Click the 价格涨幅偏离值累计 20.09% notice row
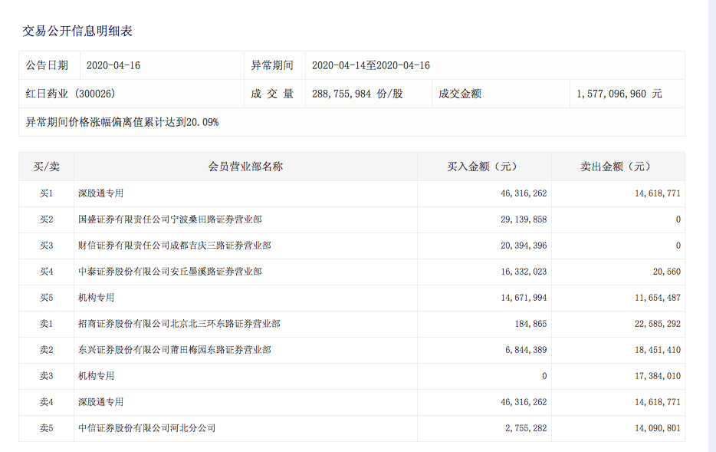Image resolution: width=716 pixels, height=452 pixels. coord(123,122)
